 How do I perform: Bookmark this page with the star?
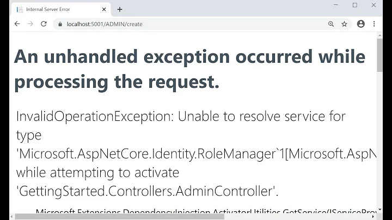[x=344, y=24]
